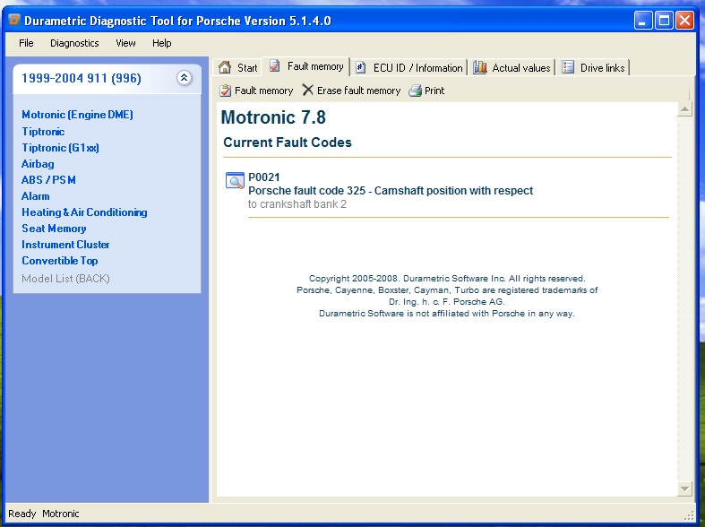Minimize the Durametric window
The height and width of the screenshot is (527, 705).
coord(643,21)
